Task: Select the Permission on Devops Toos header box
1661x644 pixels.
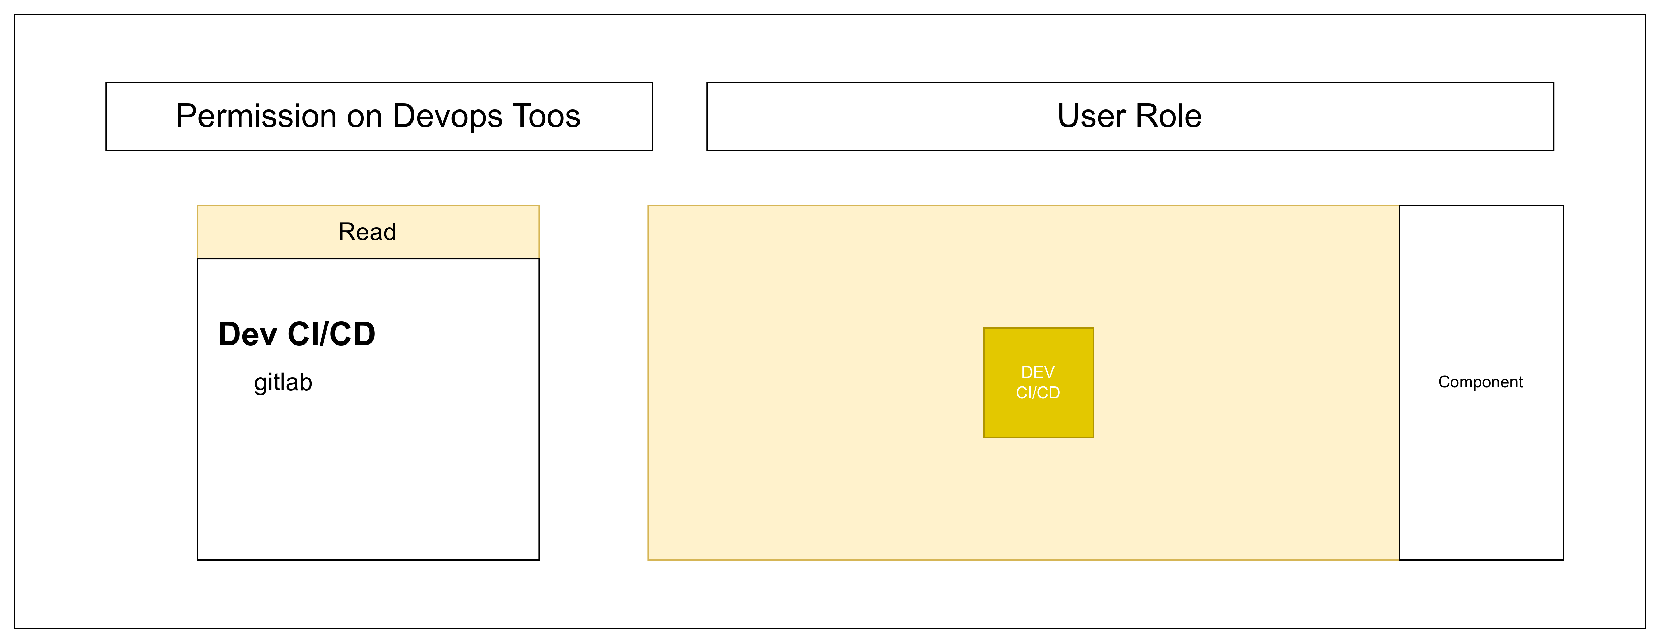Action: tap(379, 117)
